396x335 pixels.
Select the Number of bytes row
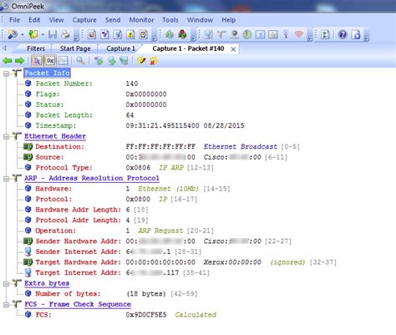click(111, 294)
